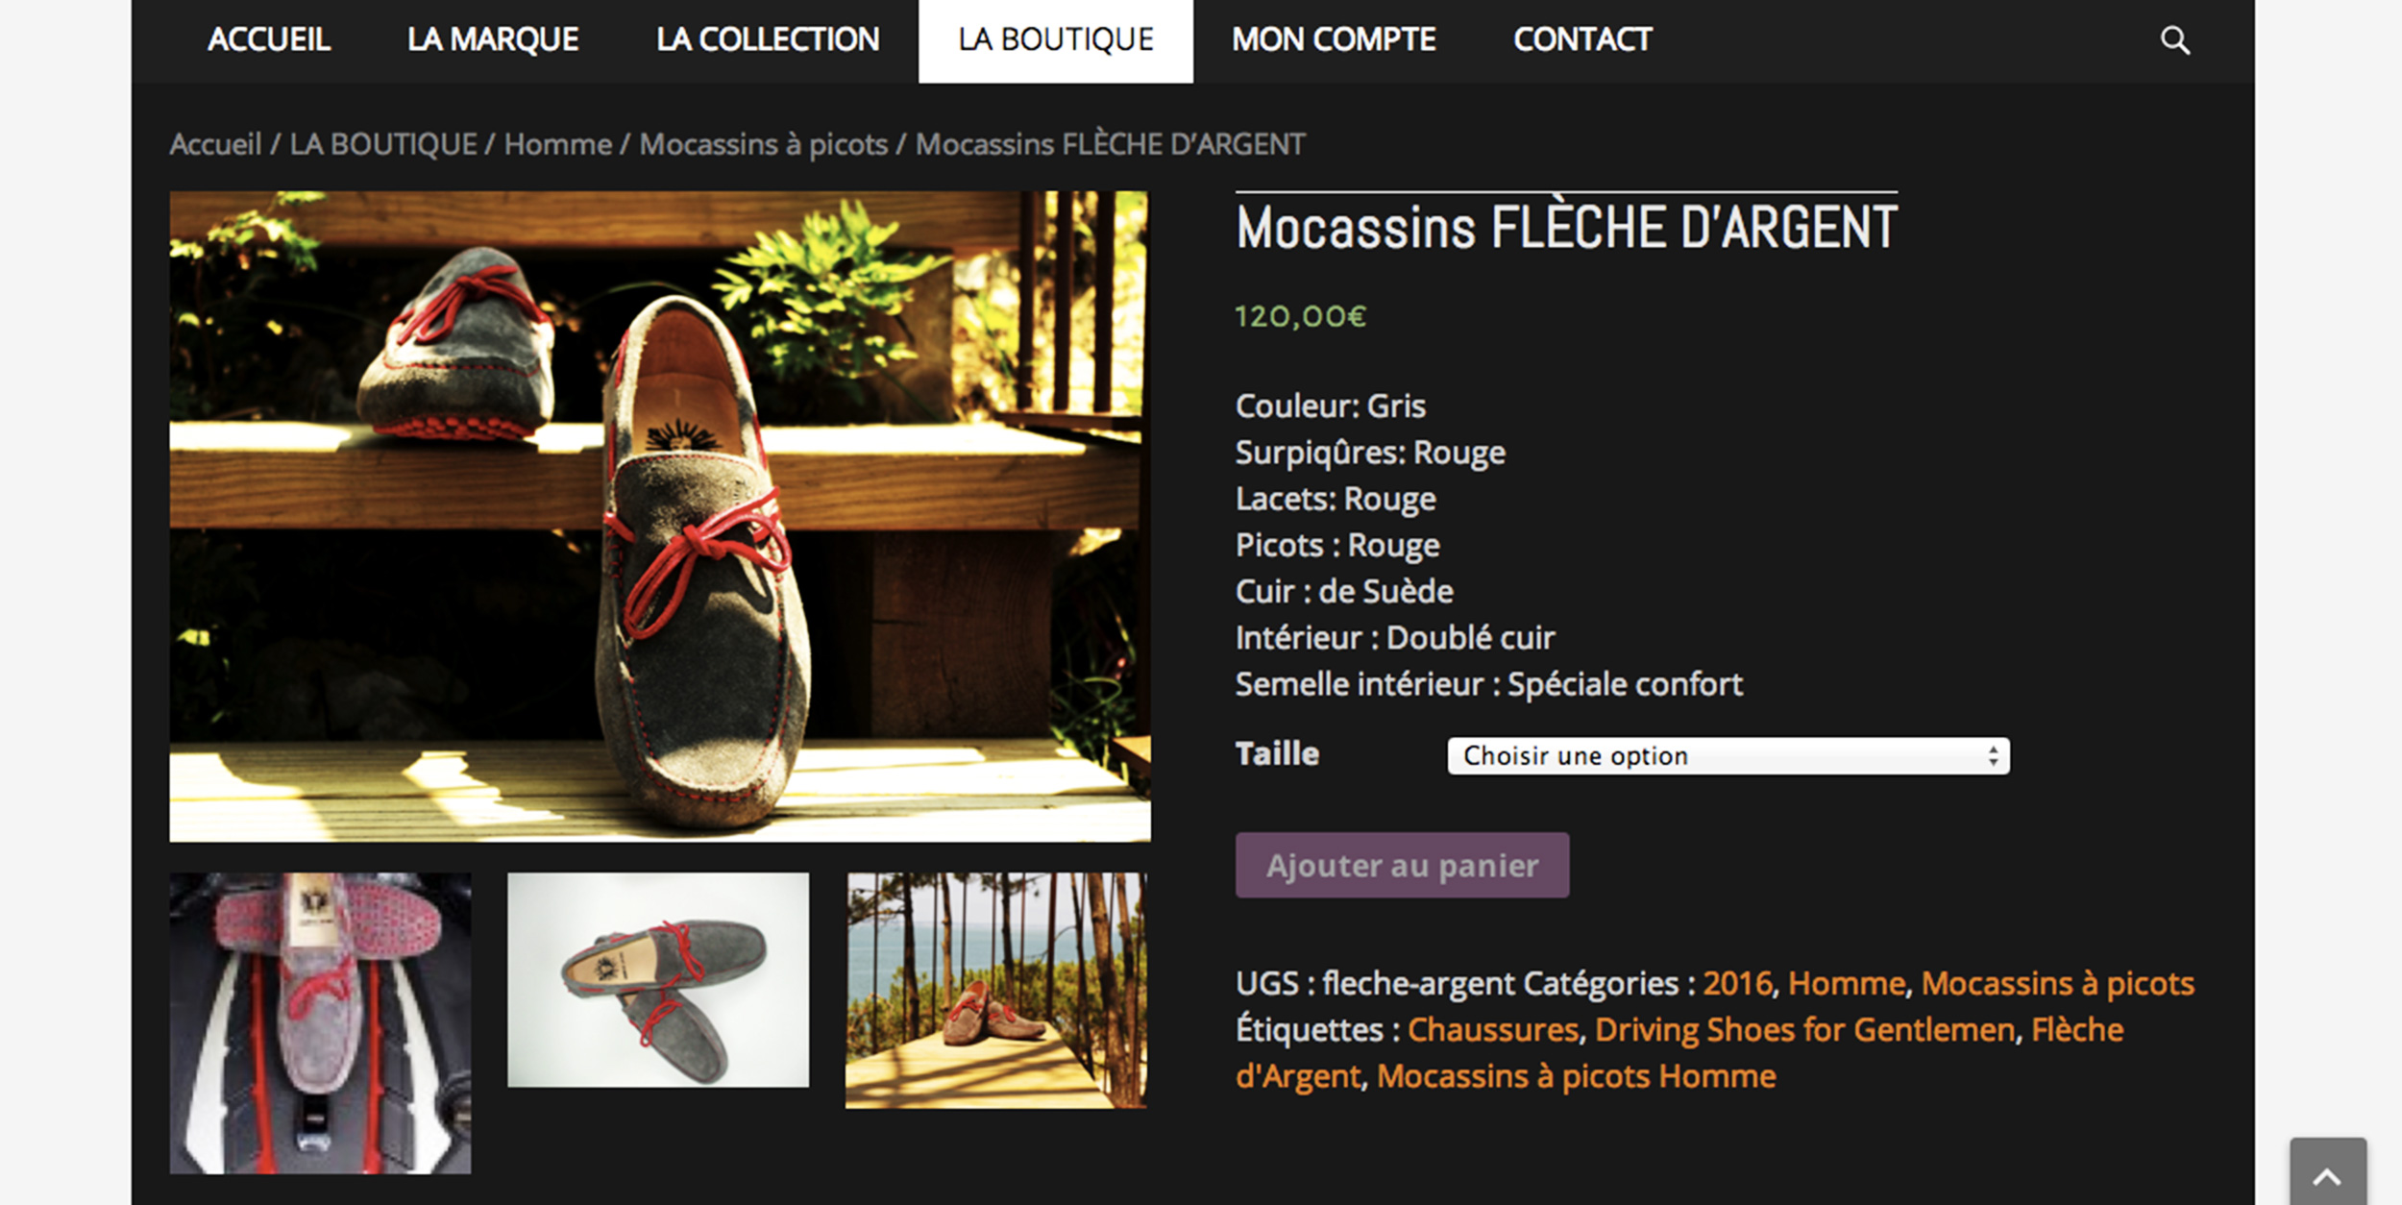Navigate to the CONTACT page
This screenshot has height=1205, width=2402.
[x=1582, y=39]
